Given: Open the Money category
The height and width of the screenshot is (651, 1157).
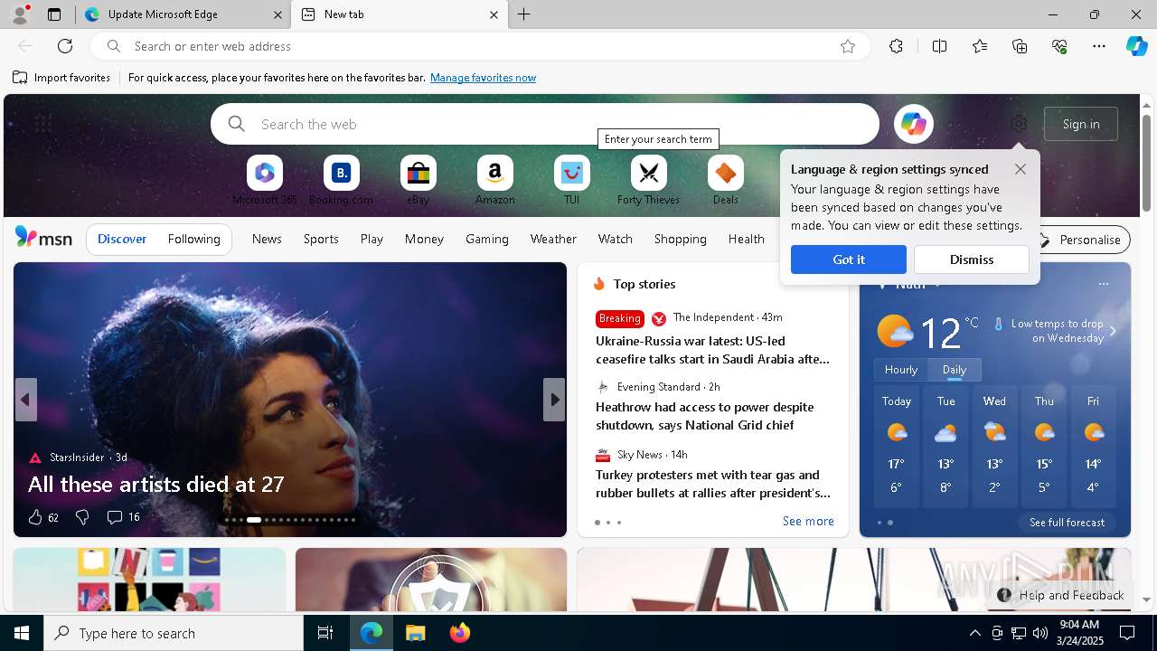Looking at the screenshot, I should [x=424, y=239].
